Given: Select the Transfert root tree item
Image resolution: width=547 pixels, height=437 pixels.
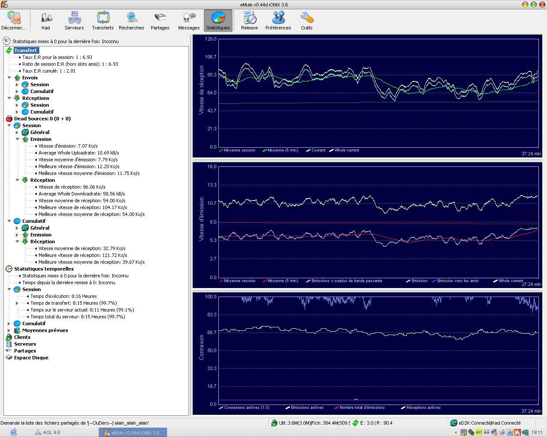Looking at the screenshot, I should [x=26, y=50].
